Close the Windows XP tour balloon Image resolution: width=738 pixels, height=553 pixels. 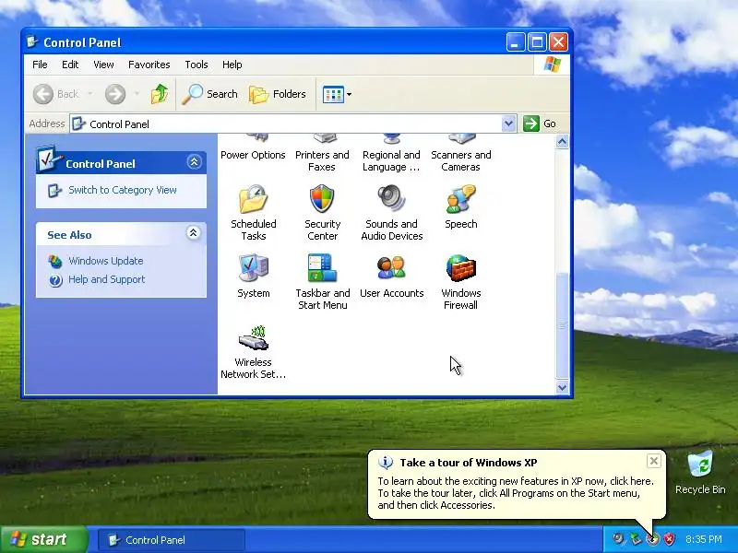pos(654,461)
